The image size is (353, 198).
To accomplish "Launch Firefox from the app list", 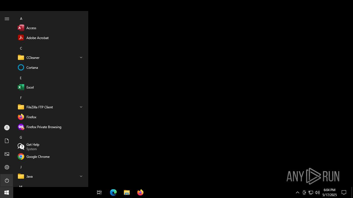I will click(x=51, y=117).
